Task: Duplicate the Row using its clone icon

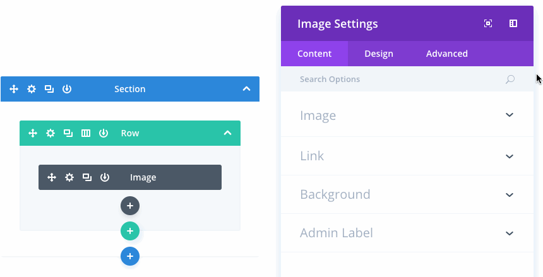Action: (68, 133)
